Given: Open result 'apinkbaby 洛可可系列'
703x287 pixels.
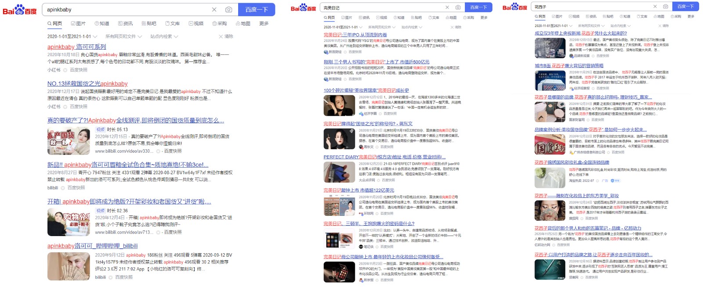Looking at the screenshot, I should tap(77, 47).
